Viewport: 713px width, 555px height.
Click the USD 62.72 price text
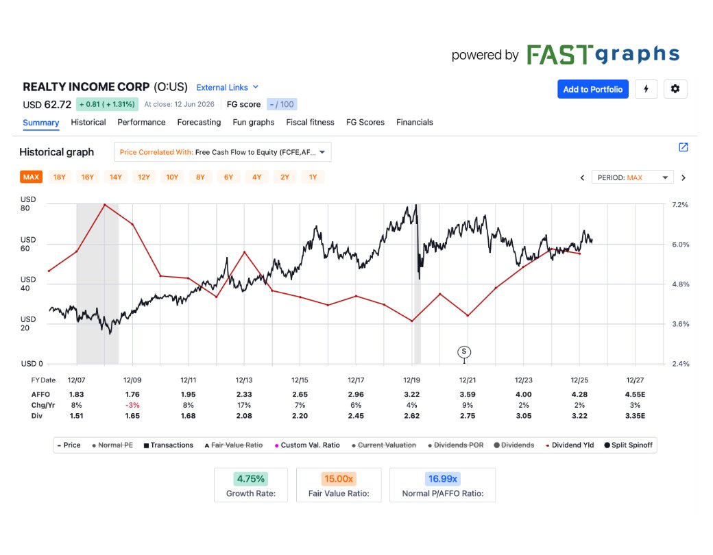click(47, 105)
